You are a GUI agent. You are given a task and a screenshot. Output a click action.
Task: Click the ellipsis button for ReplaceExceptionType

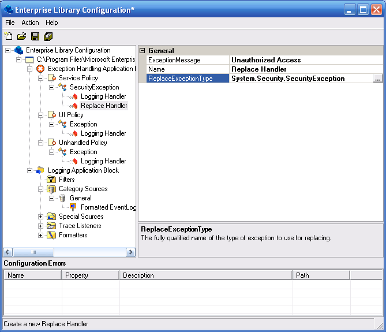click(378, 79)
